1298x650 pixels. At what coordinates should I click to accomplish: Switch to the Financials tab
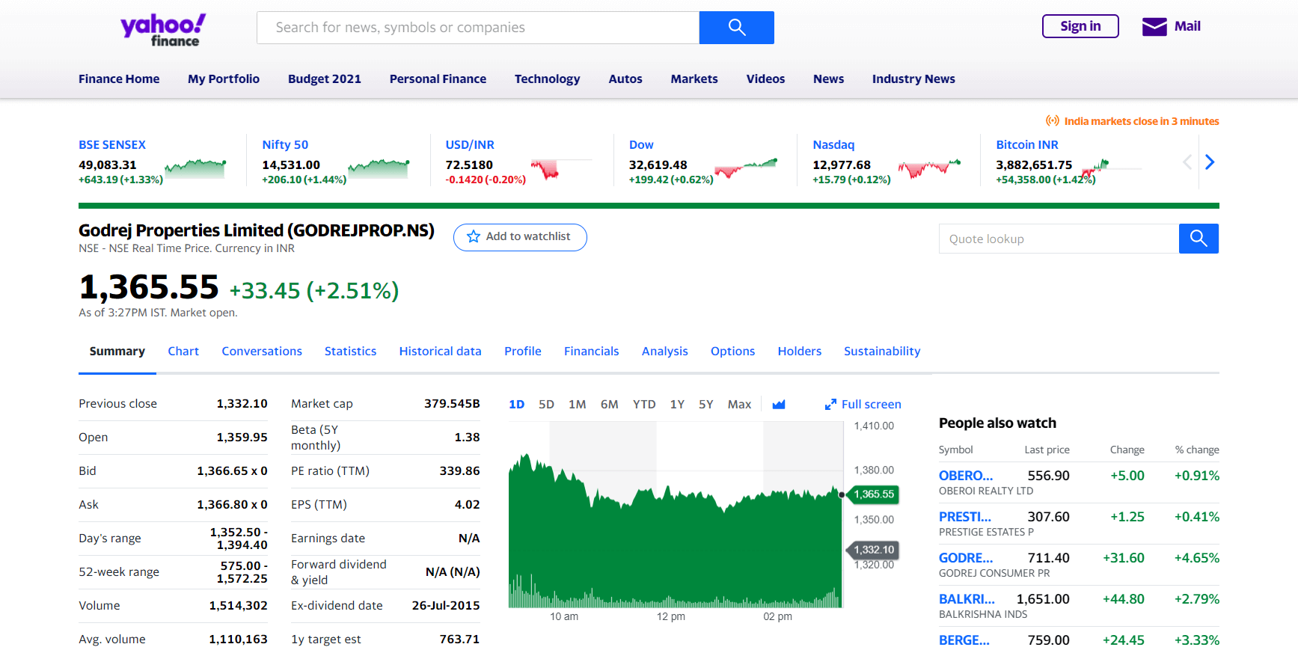click(x=591, y=352)
